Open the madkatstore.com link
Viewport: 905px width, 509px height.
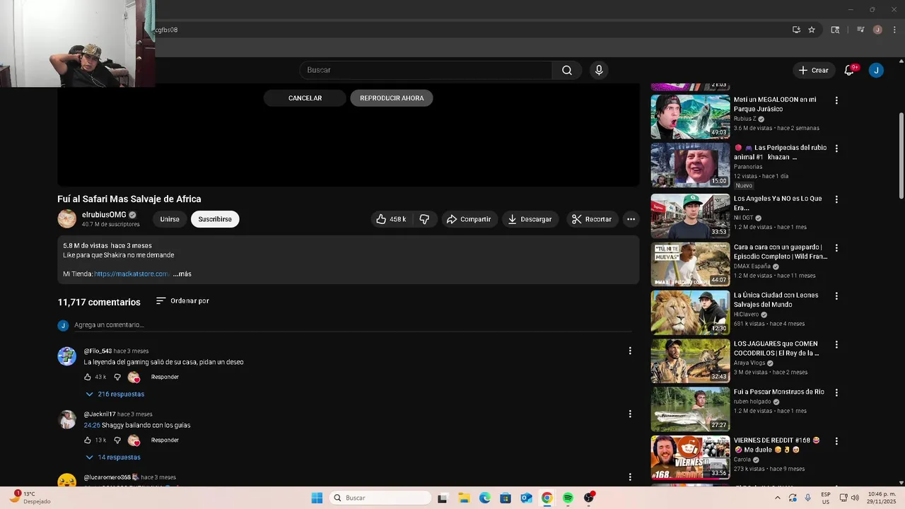pyautogui.click(x=132, y=274)
